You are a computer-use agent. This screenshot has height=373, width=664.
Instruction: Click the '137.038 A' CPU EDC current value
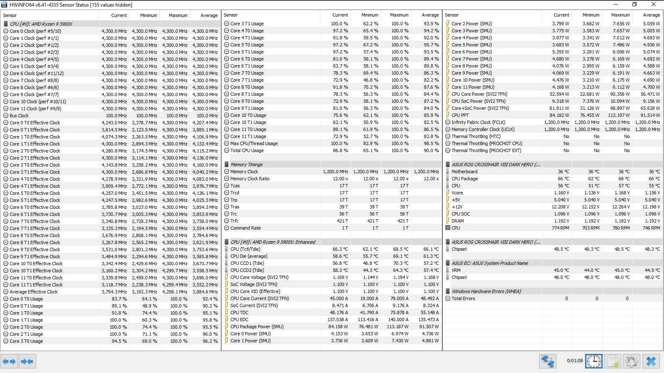click(x=338, y=320)
